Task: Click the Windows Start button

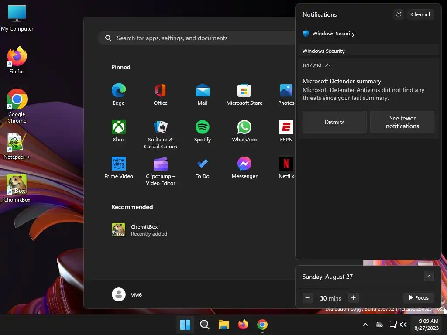Action: [185, 325]
